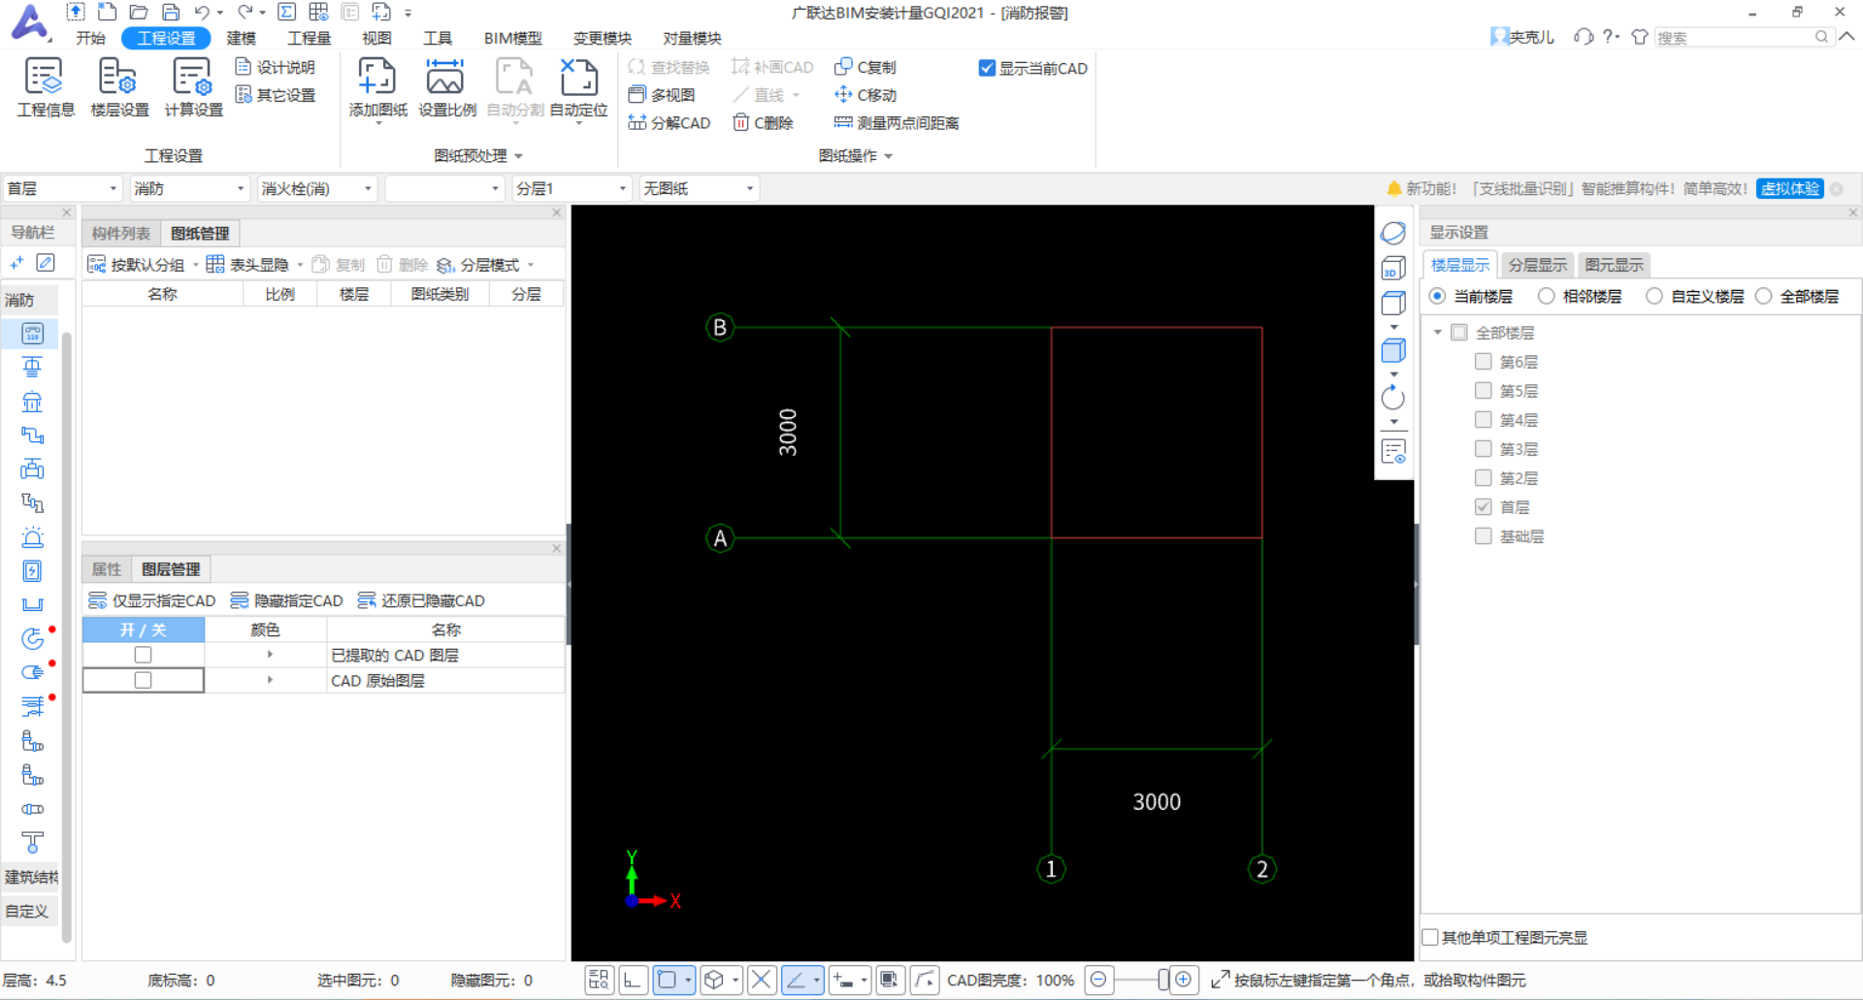This screenshot has width=1863, height=1000.
Task: Select the 全部楼层 radio button
Action: 1763,296
